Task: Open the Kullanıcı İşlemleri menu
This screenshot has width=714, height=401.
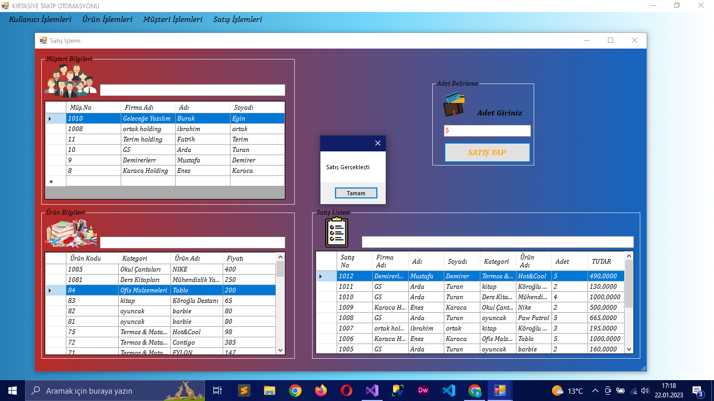Action: coord(40,19)
